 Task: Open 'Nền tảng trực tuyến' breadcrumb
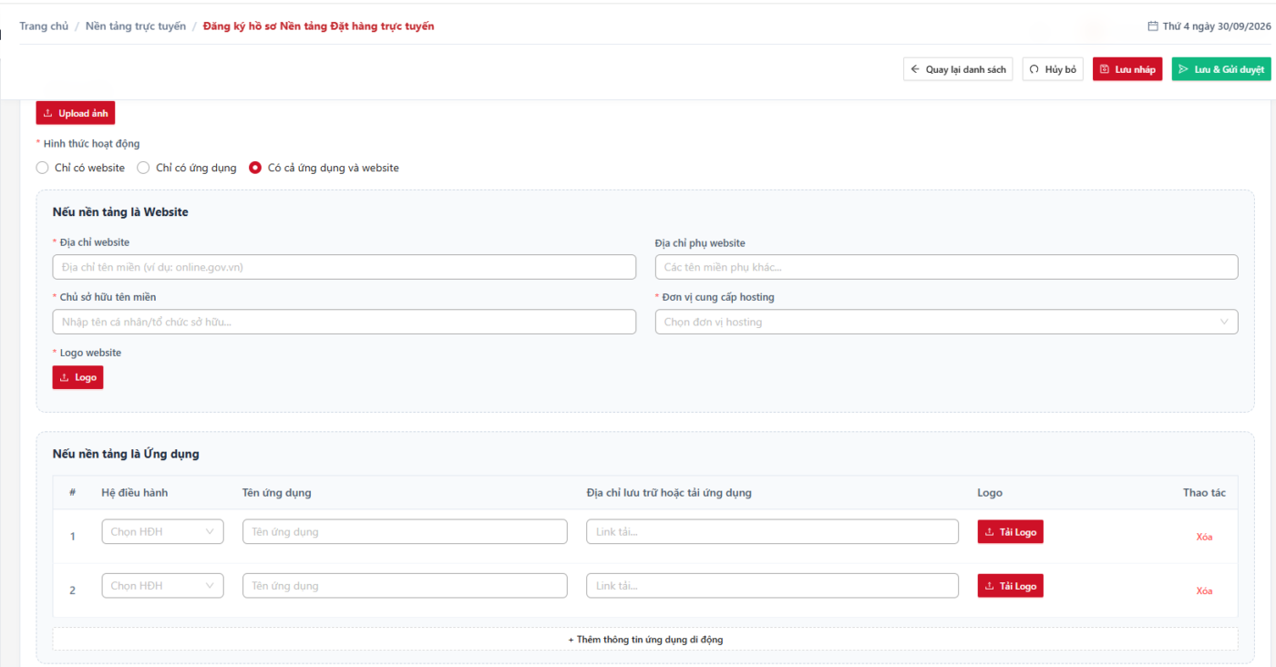coord(136,26)
